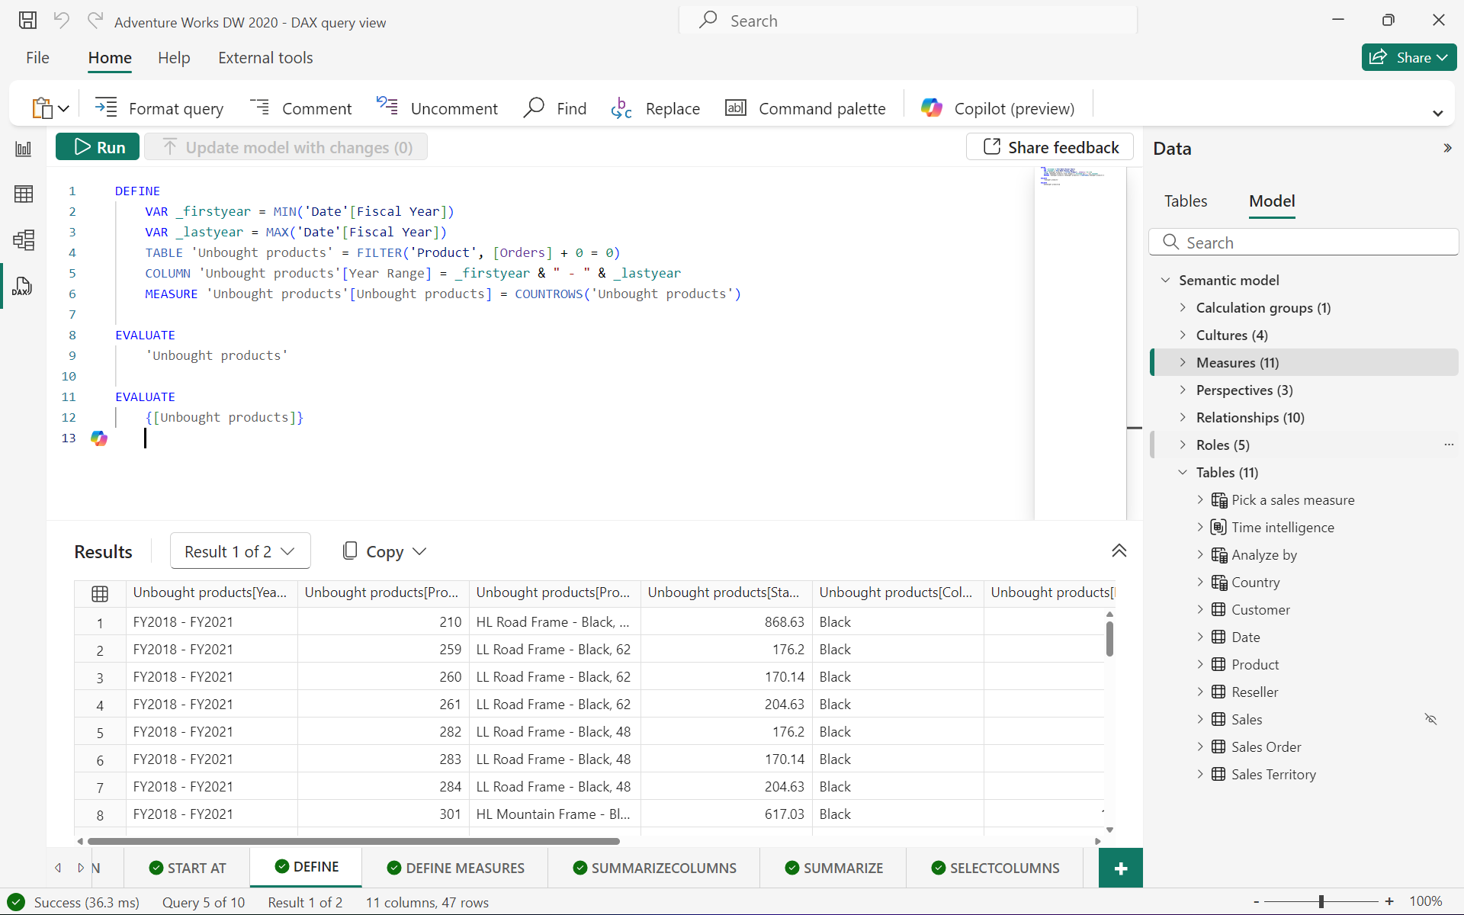Click the Run query button
This screenshot has height=915, width=1464.
(x=99, y=146)
